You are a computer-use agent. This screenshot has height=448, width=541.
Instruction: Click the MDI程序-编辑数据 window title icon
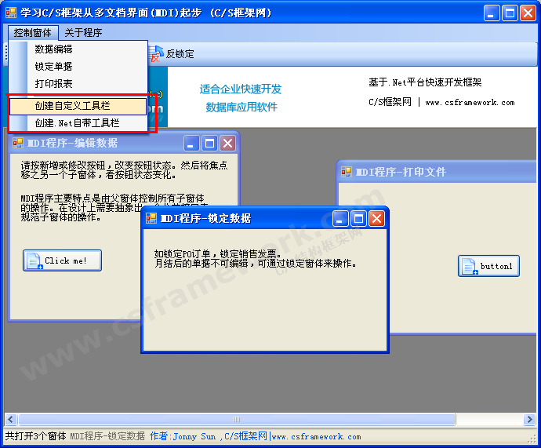(18, 143)
